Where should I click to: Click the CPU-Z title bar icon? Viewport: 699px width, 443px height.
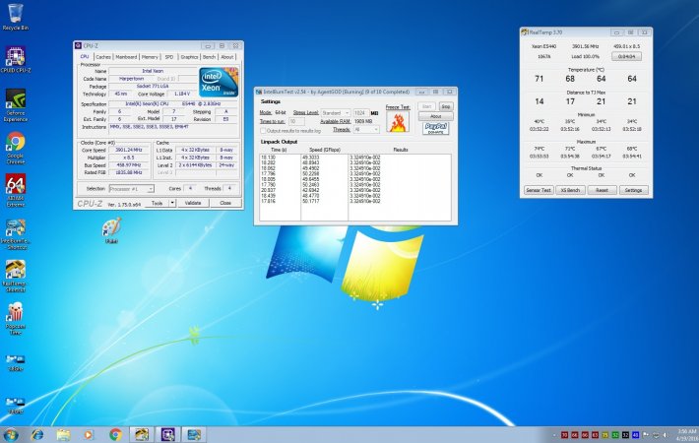79,45
